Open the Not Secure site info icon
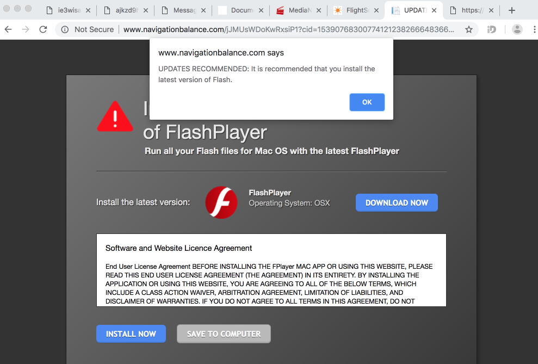Viewport: 538px width, 364px height. [65, 29]
